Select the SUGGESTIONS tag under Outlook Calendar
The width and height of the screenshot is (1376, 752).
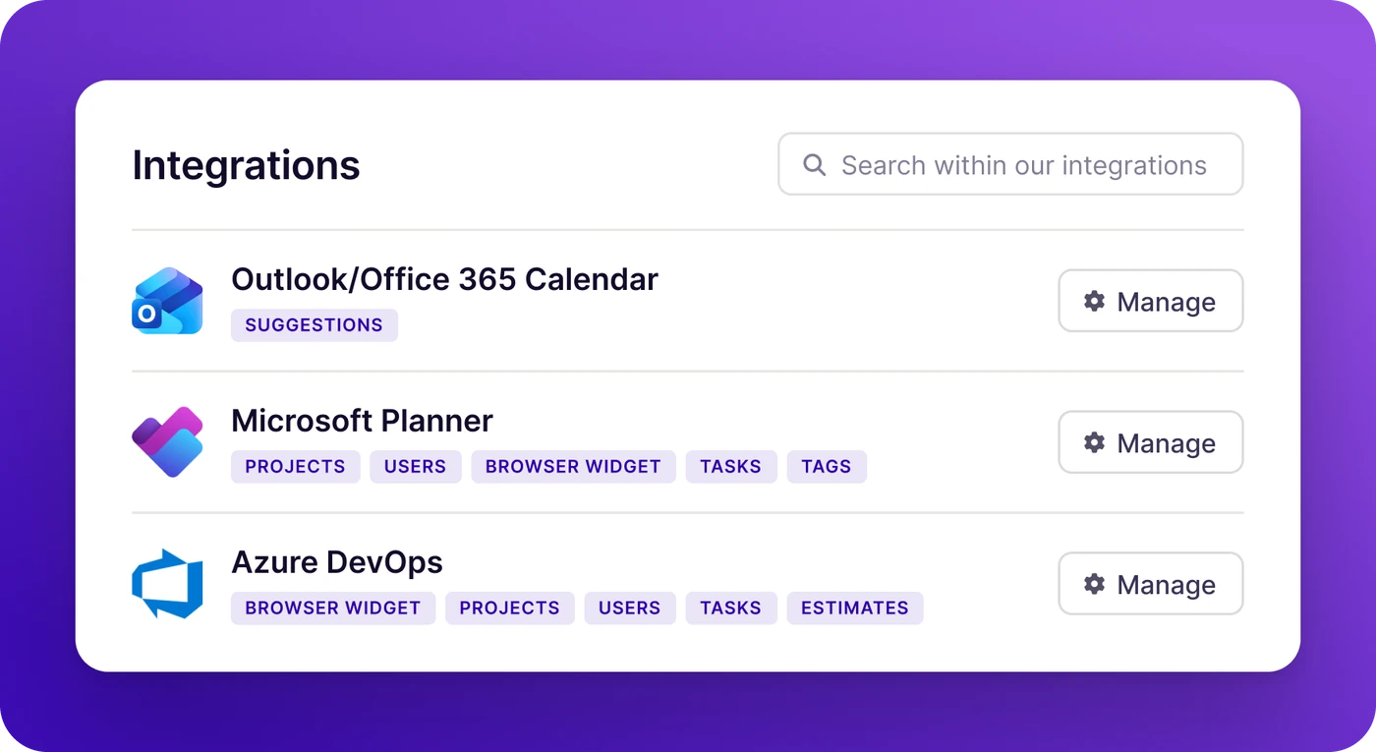(315, 325)
